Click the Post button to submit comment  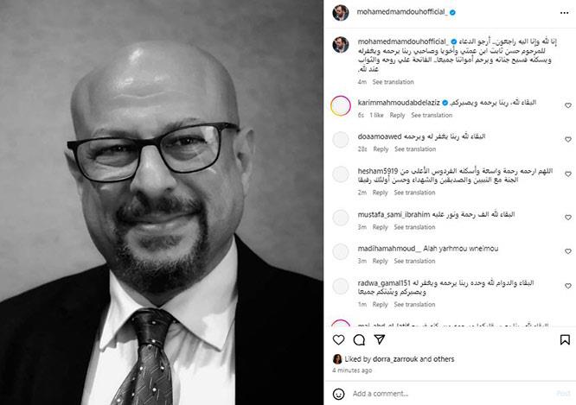[x=564, y=394]
